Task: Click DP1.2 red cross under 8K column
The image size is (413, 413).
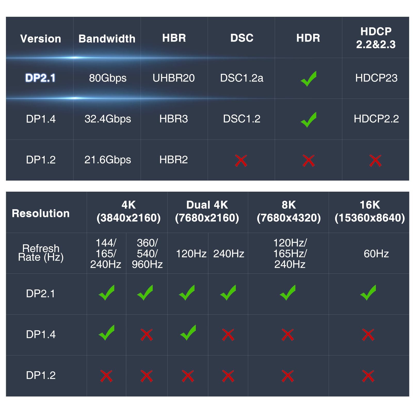Action: (288, 376)
